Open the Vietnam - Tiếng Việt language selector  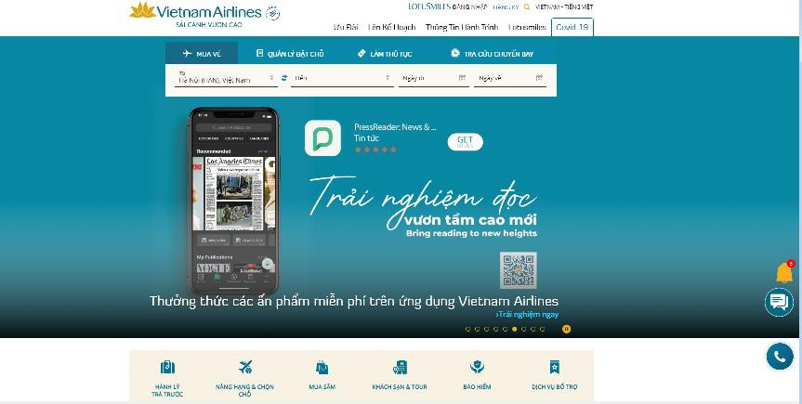pos(564,7)
